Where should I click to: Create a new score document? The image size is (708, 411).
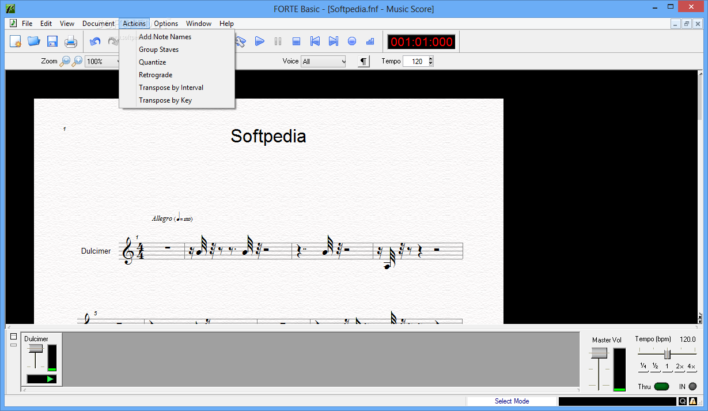coord(16,42)
